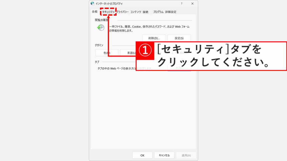The image size is (287, 161).
Task: Click the Internet Properties globe icon in title bar
Action: pos(92,4)
